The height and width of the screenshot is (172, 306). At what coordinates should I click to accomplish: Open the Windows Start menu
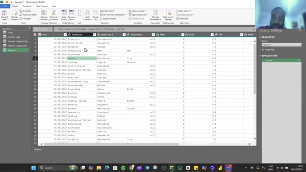(33, 168)
